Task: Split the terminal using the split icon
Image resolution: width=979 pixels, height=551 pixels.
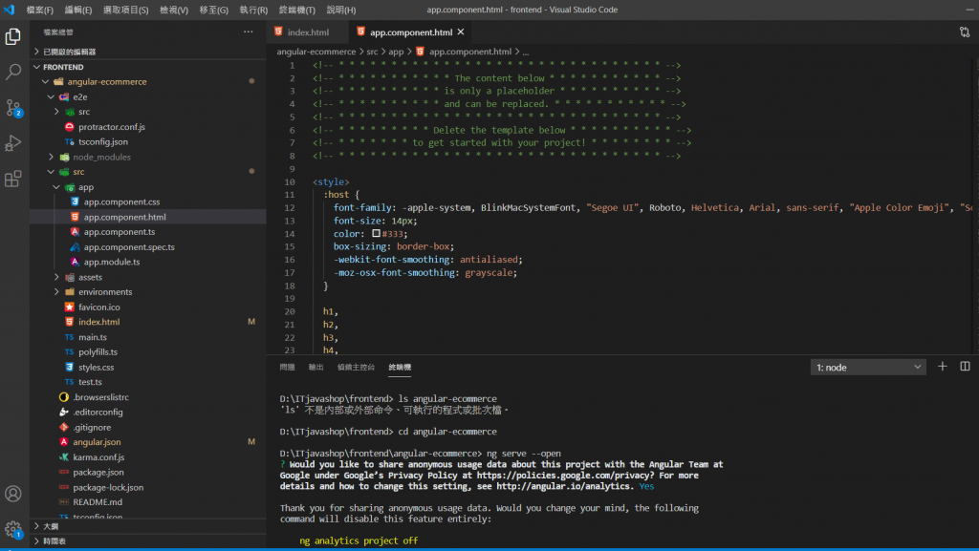Action: 965,367
